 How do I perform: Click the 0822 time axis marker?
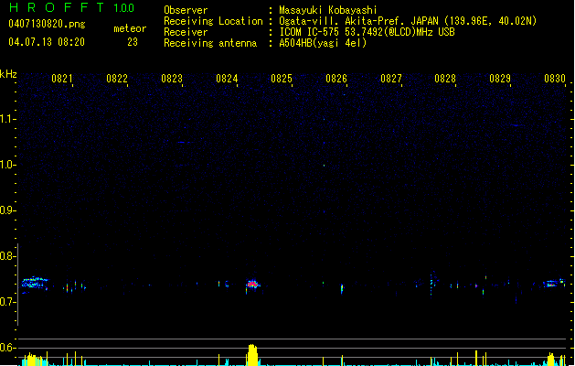(x=117, y=79)
